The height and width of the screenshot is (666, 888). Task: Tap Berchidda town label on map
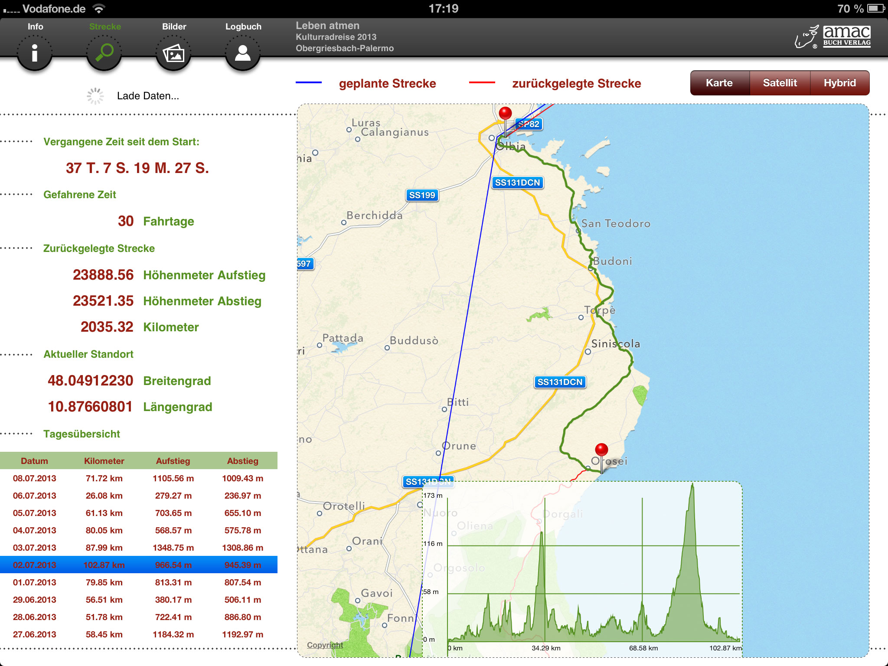[375, 215]
